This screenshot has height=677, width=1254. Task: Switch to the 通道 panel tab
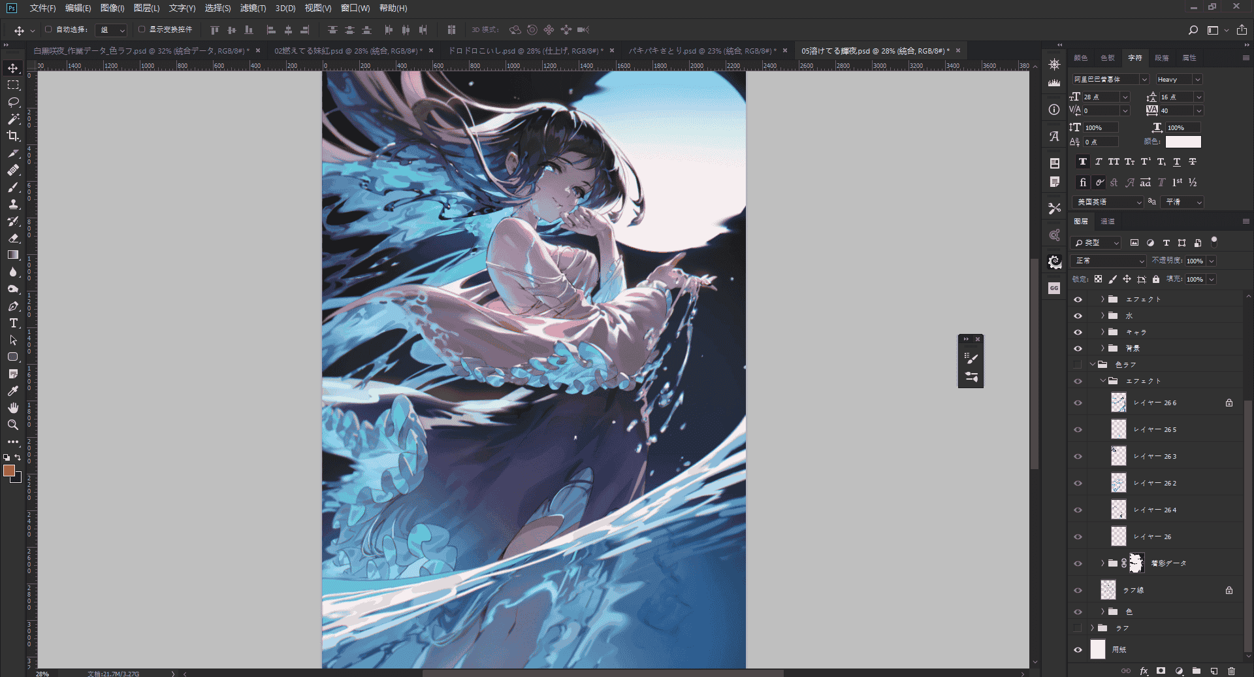click(x=1108, y=222)
